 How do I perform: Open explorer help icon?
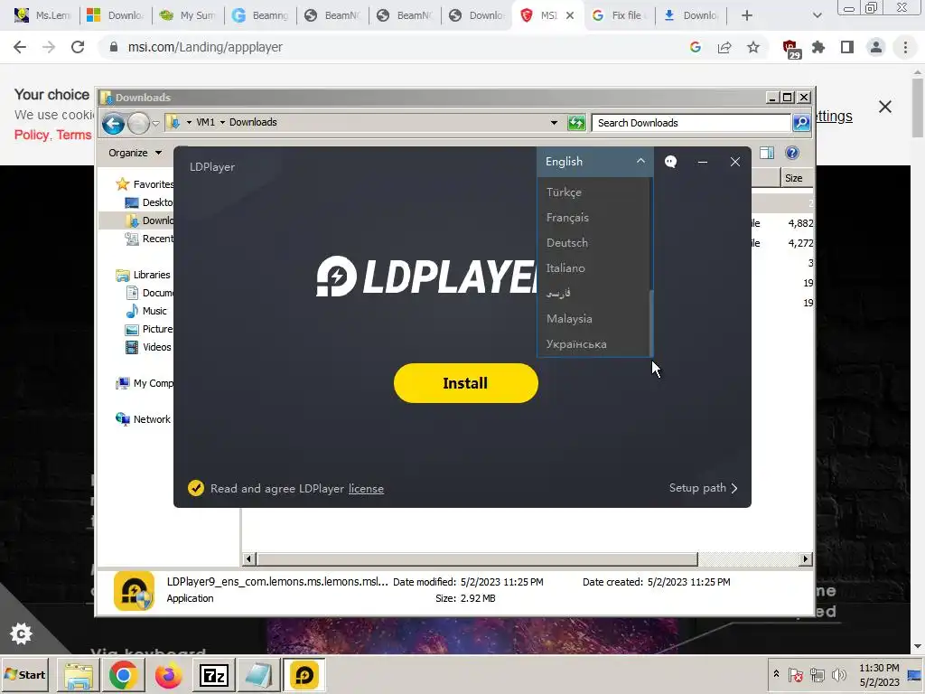pos(792,153)
